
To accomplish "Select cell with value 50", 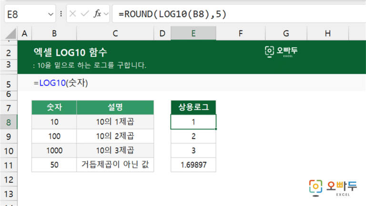I will 54,165.
